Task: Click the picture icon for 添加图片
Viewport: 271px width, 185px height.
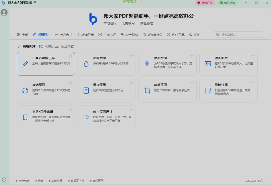Action: (208, 64)
